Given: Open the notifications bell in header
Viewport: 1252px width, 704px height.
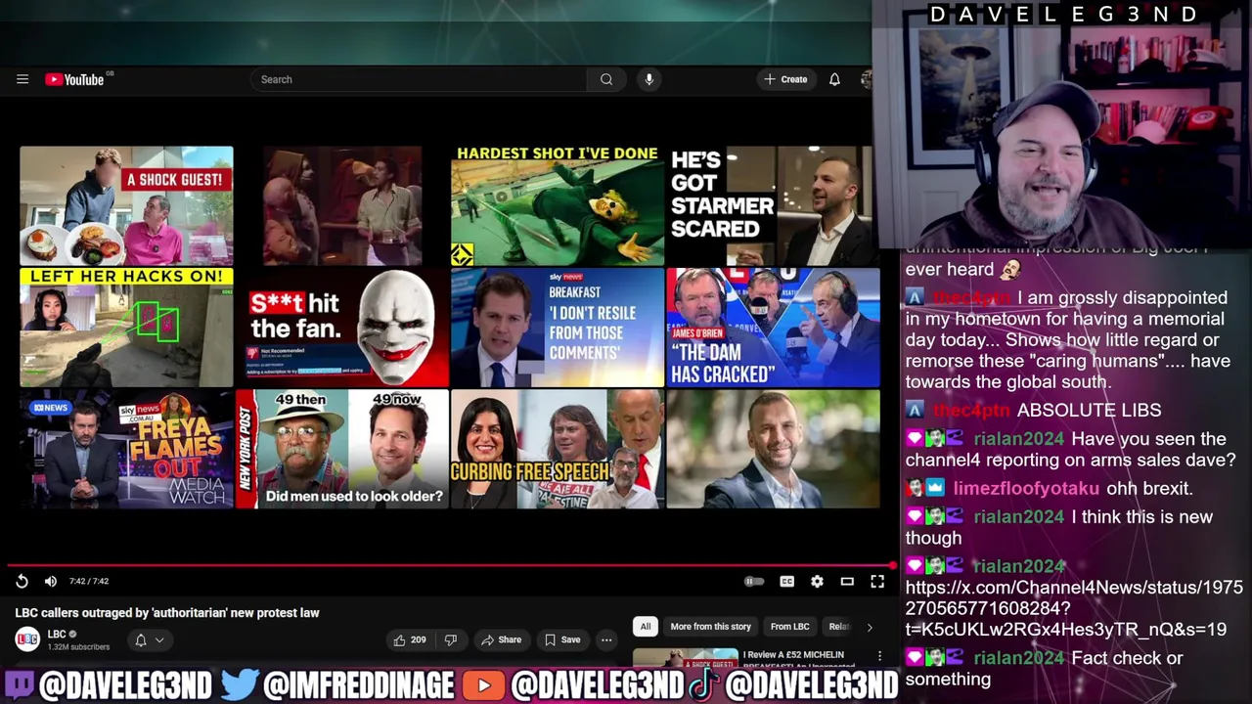Looking at the screenshot, I should coord(834,79).
